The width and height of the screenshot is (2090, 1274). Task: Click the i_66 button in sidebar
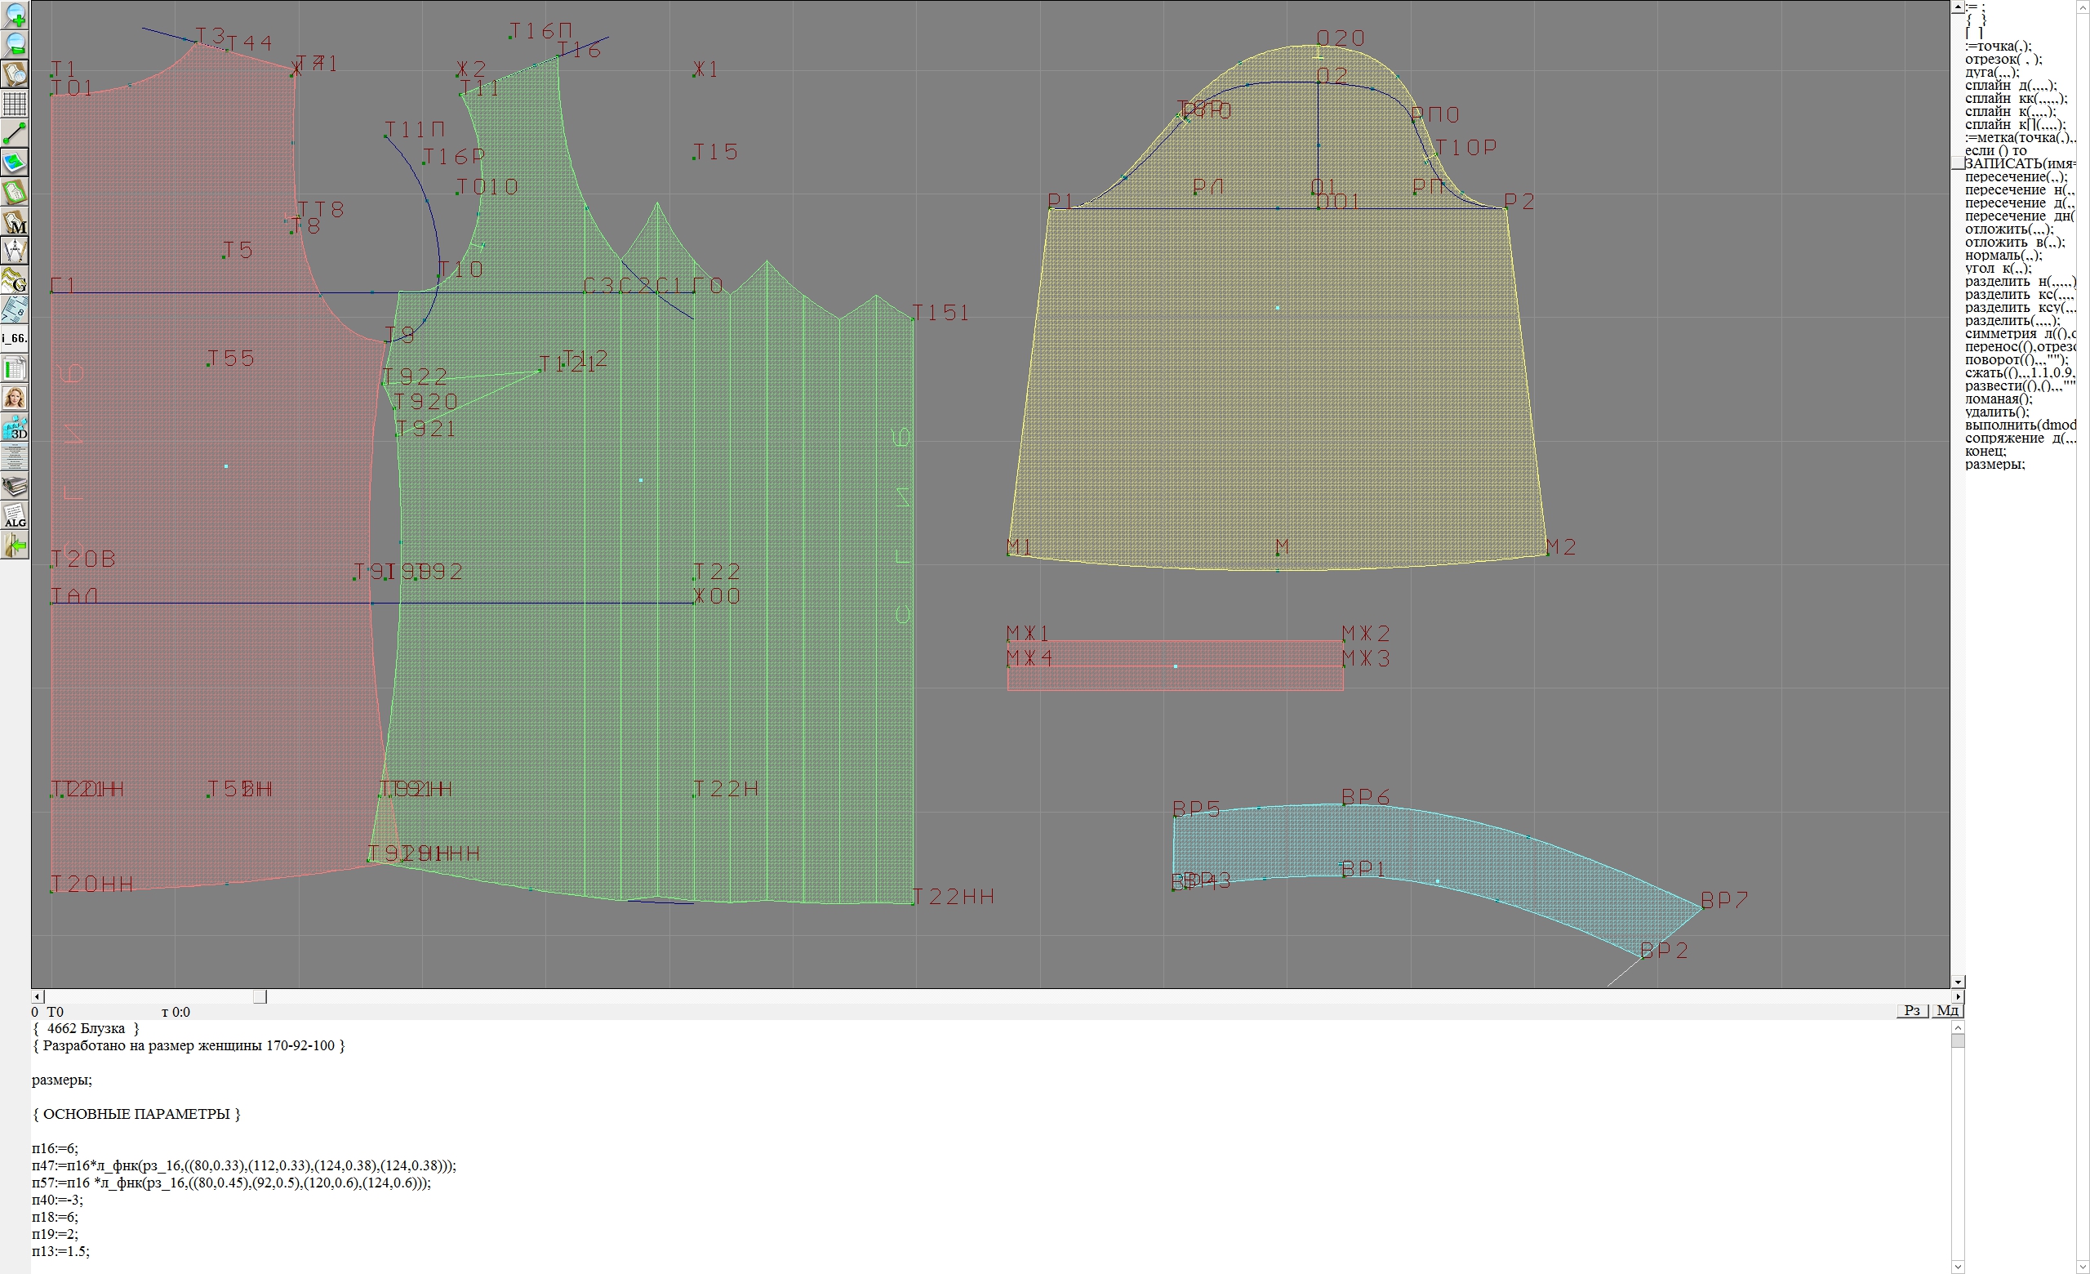pos(15,338)
